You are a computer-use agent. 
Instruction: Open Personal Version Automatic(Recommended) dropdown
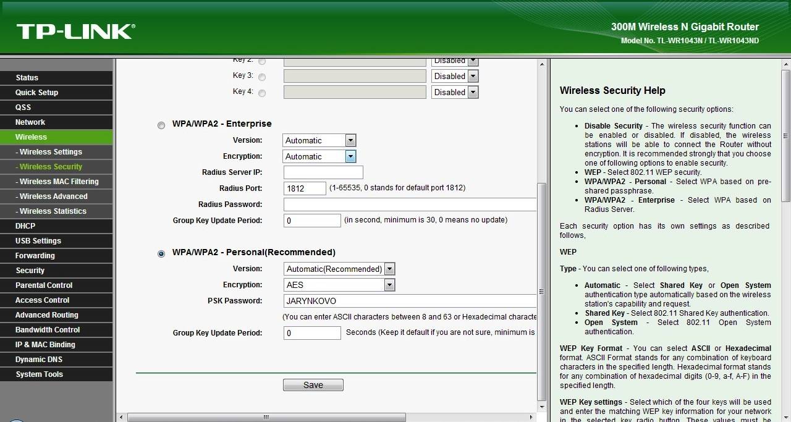pos(339,269)
